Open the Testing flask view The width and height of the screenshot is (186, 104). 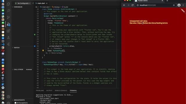[8, 38]
